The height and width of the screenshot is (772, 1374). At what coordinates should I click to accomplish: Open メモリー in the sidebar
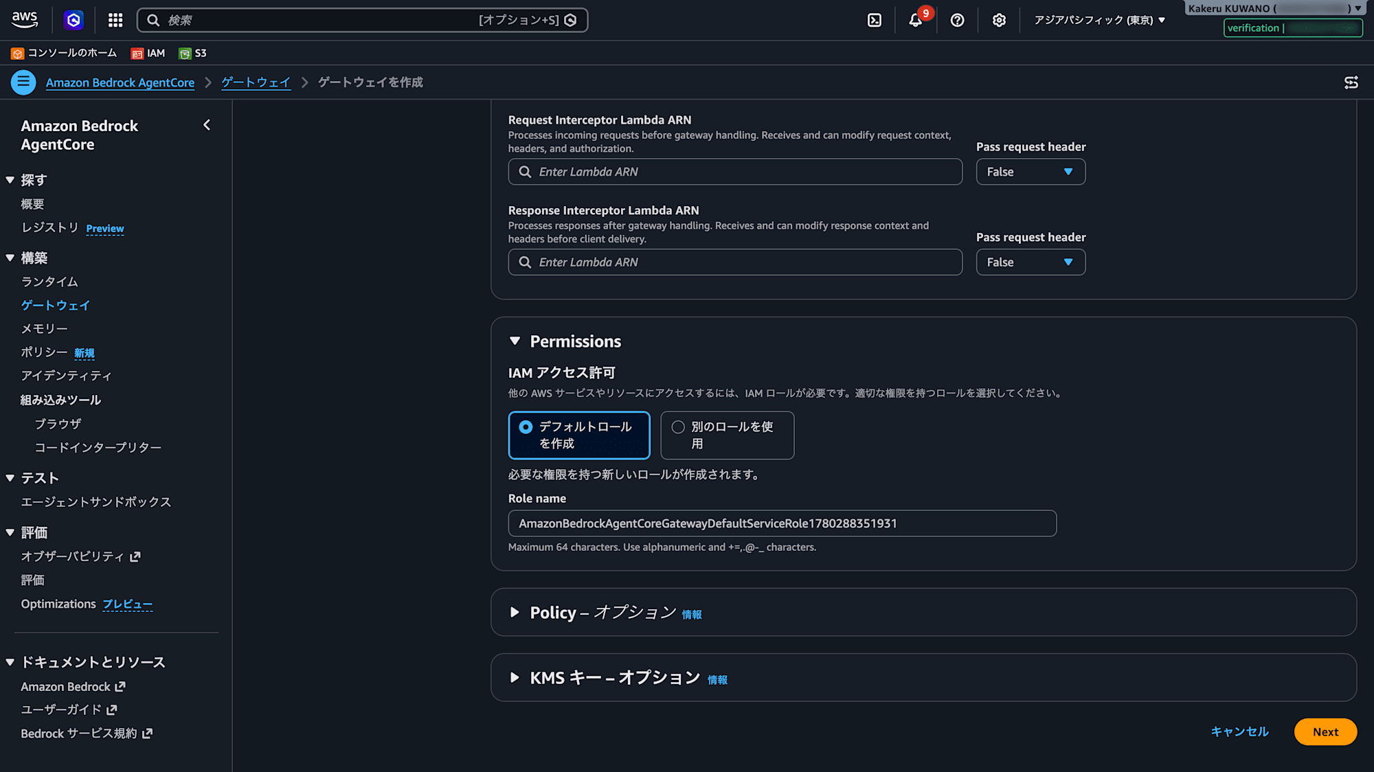point(44,328)
